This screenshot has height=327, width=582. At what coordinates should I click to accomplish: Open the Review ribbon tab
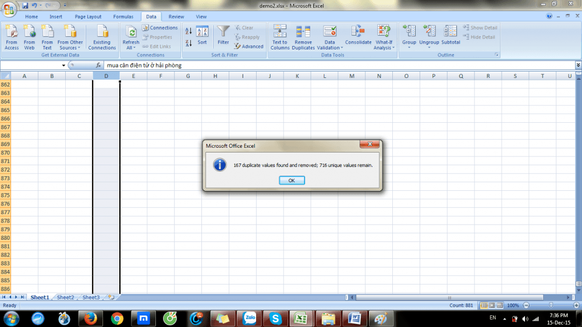point(176,17)
